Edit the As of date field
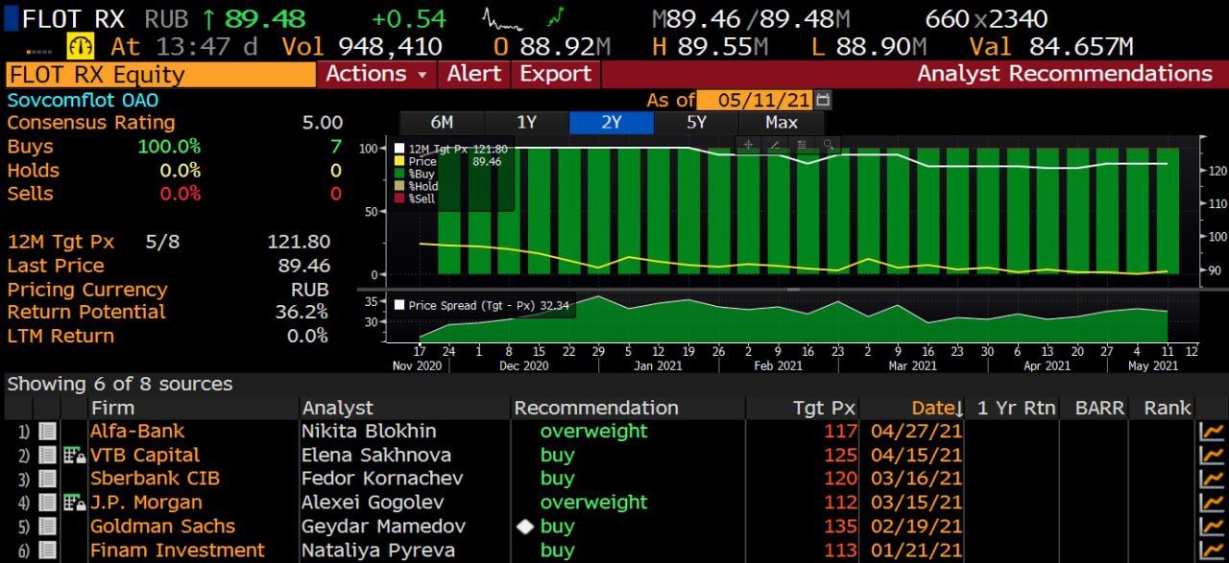Image resolution: width=1229 pixels, height=563 pixels. click(755, 100)
